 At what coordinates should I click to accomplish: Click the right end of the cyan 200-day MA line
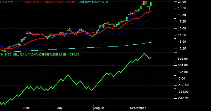point(151,42)
